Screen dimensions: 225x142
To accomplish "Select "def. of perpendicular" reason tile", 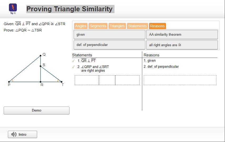I will [109, 45].
